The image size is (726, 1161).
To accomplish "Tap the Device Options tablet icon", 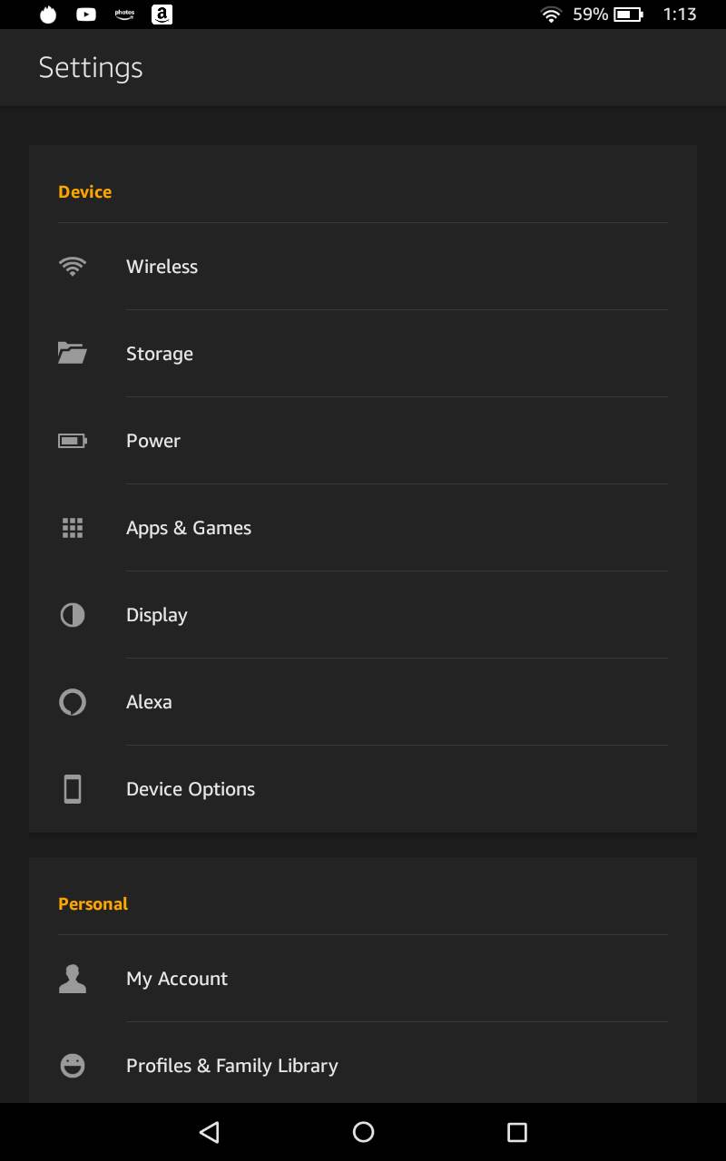I will 73,789.
